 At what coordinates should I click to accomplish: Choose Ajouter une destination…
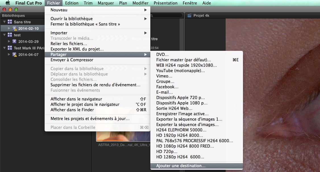click(181, 166)
